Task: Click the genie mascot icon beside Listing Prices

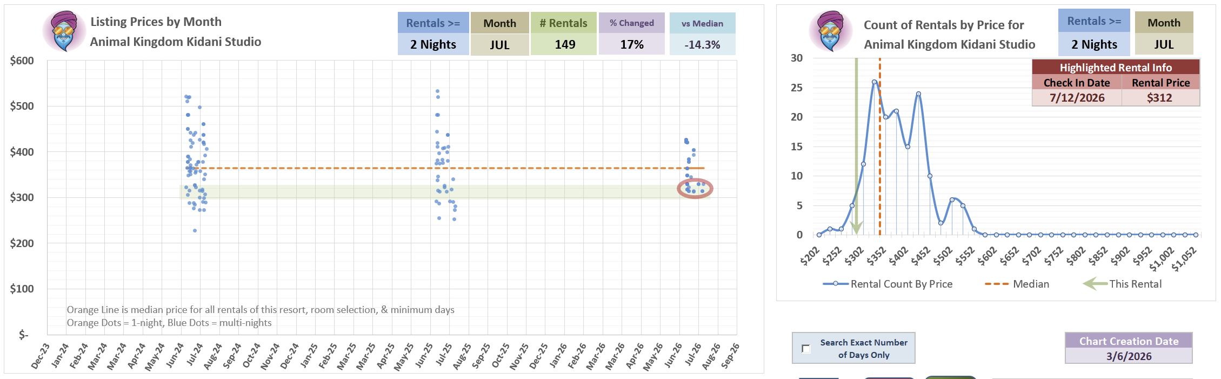Action: click(64, 31)
